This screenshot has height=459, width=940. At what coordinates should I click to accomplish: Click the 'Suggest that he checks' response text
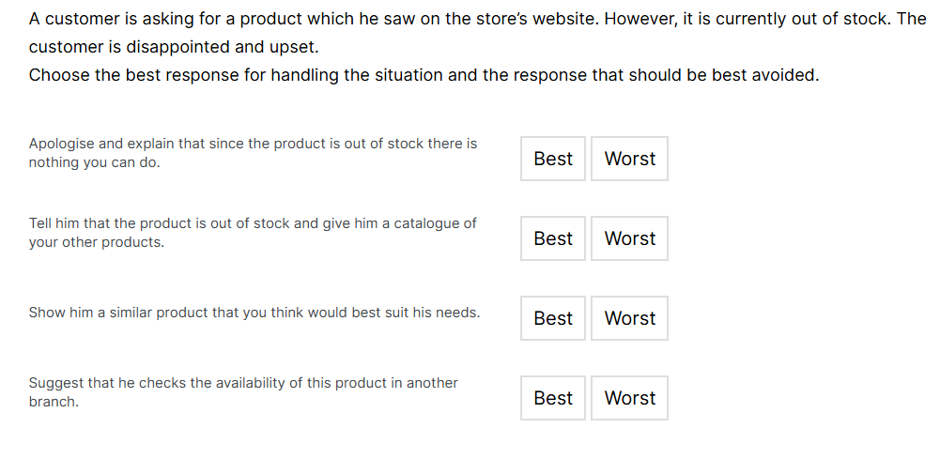tap(243, 392)
